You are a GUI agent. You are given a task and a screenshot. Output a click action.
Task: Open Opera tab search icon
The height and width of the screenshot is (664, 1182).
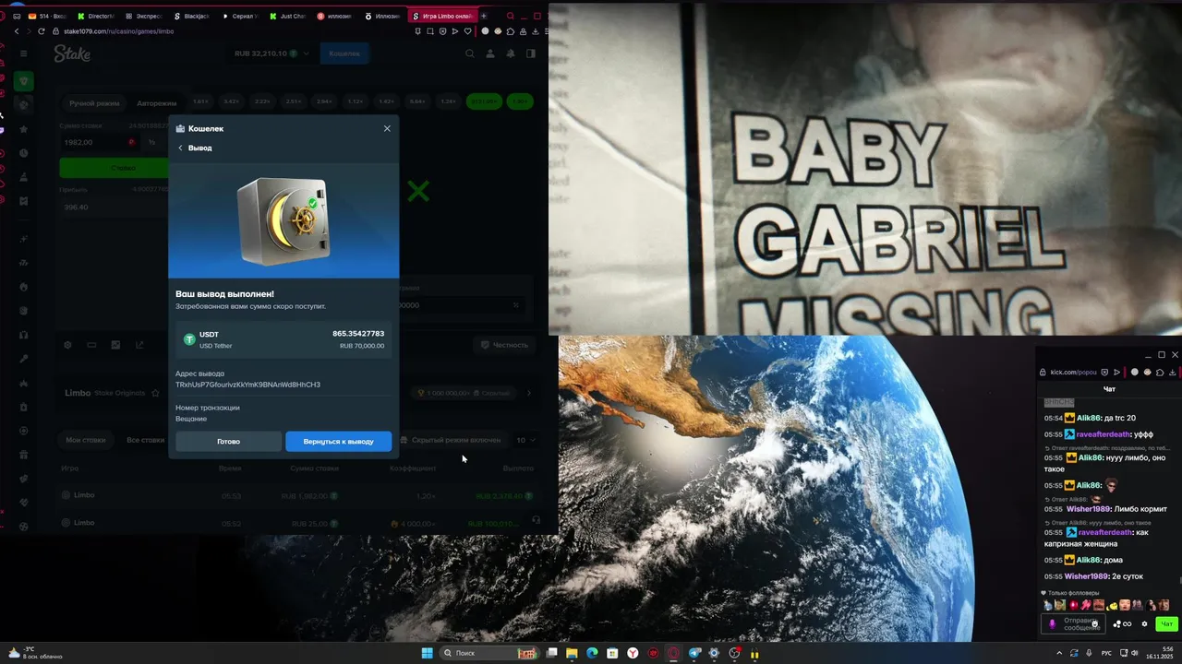(510, 16)
